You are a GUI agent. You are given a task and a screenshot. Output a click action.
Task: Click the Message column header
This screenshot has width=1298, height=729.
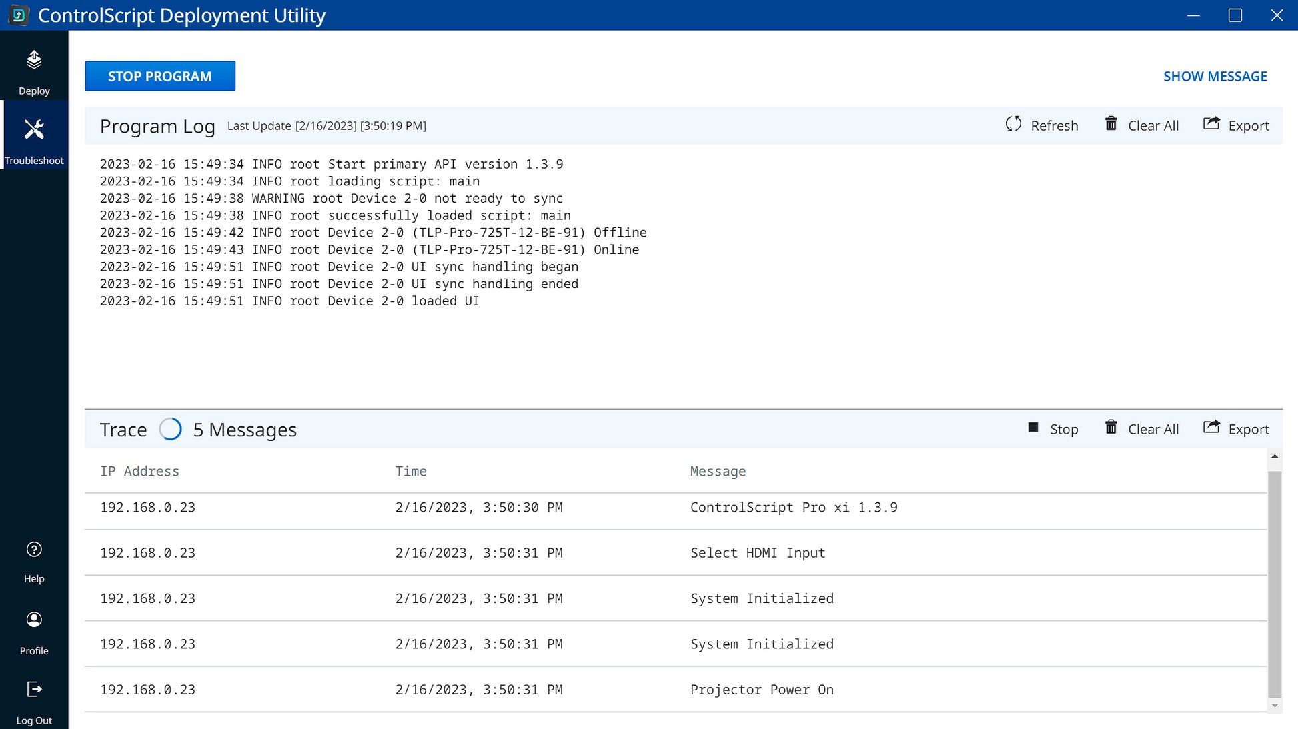(718, 471)
